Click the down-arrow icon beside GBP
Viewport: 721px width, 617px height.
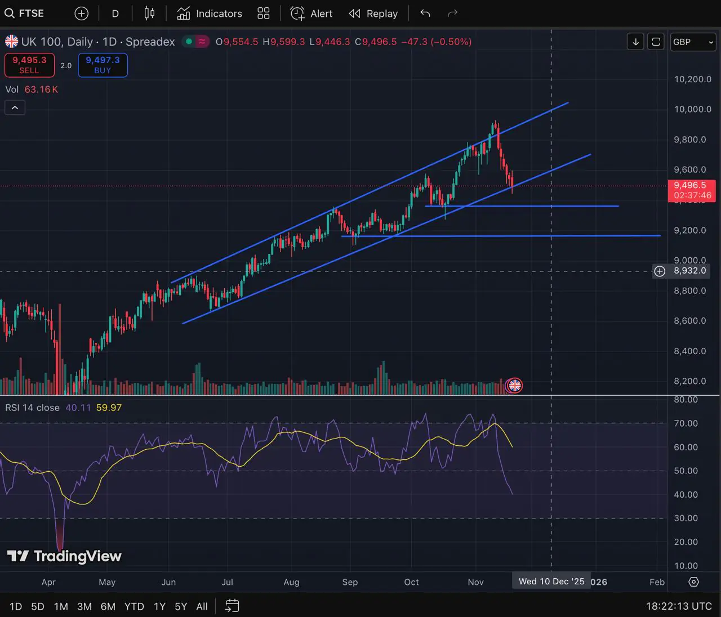point(635,42)
